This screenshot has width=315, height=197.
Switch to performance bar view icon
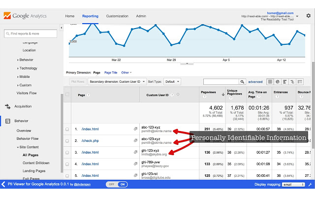coord(284,82)
